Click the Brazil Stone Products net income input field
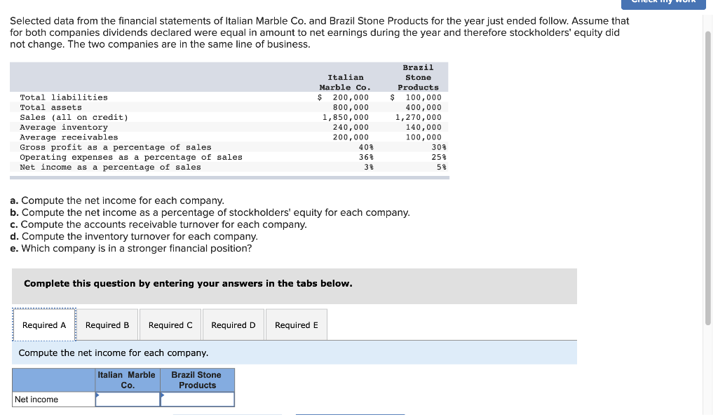Viewport: 718px width, 417px height. click(197, 399)
